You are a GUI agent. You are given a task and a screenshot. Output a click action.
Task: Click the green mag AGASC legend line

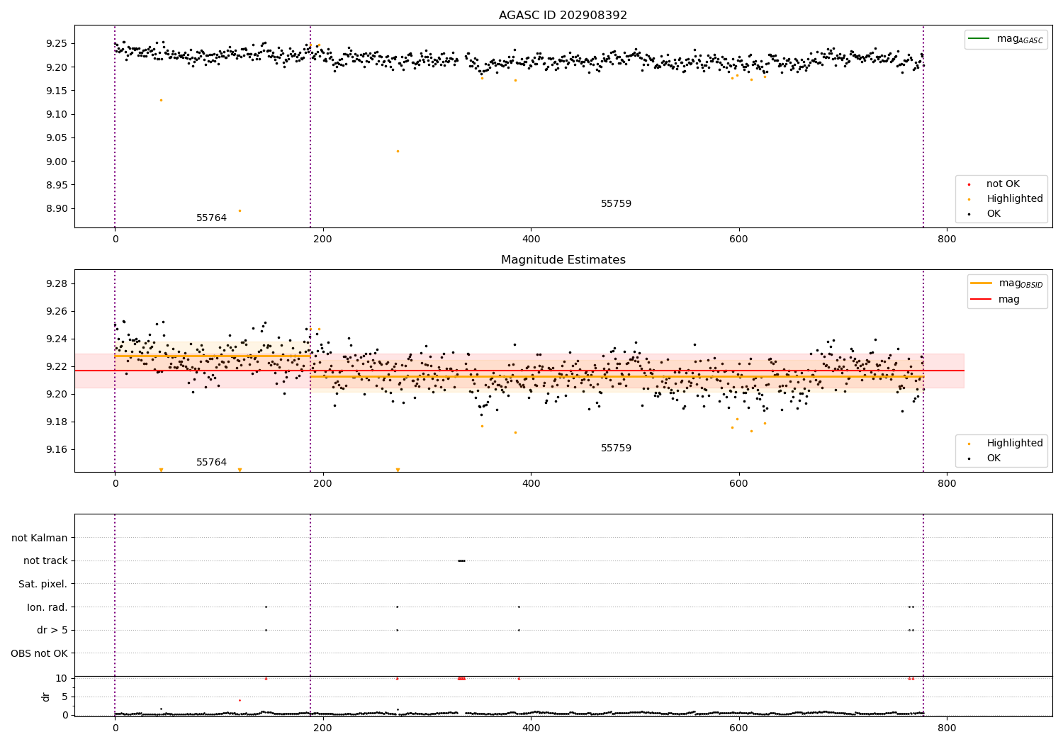[980, 39]
